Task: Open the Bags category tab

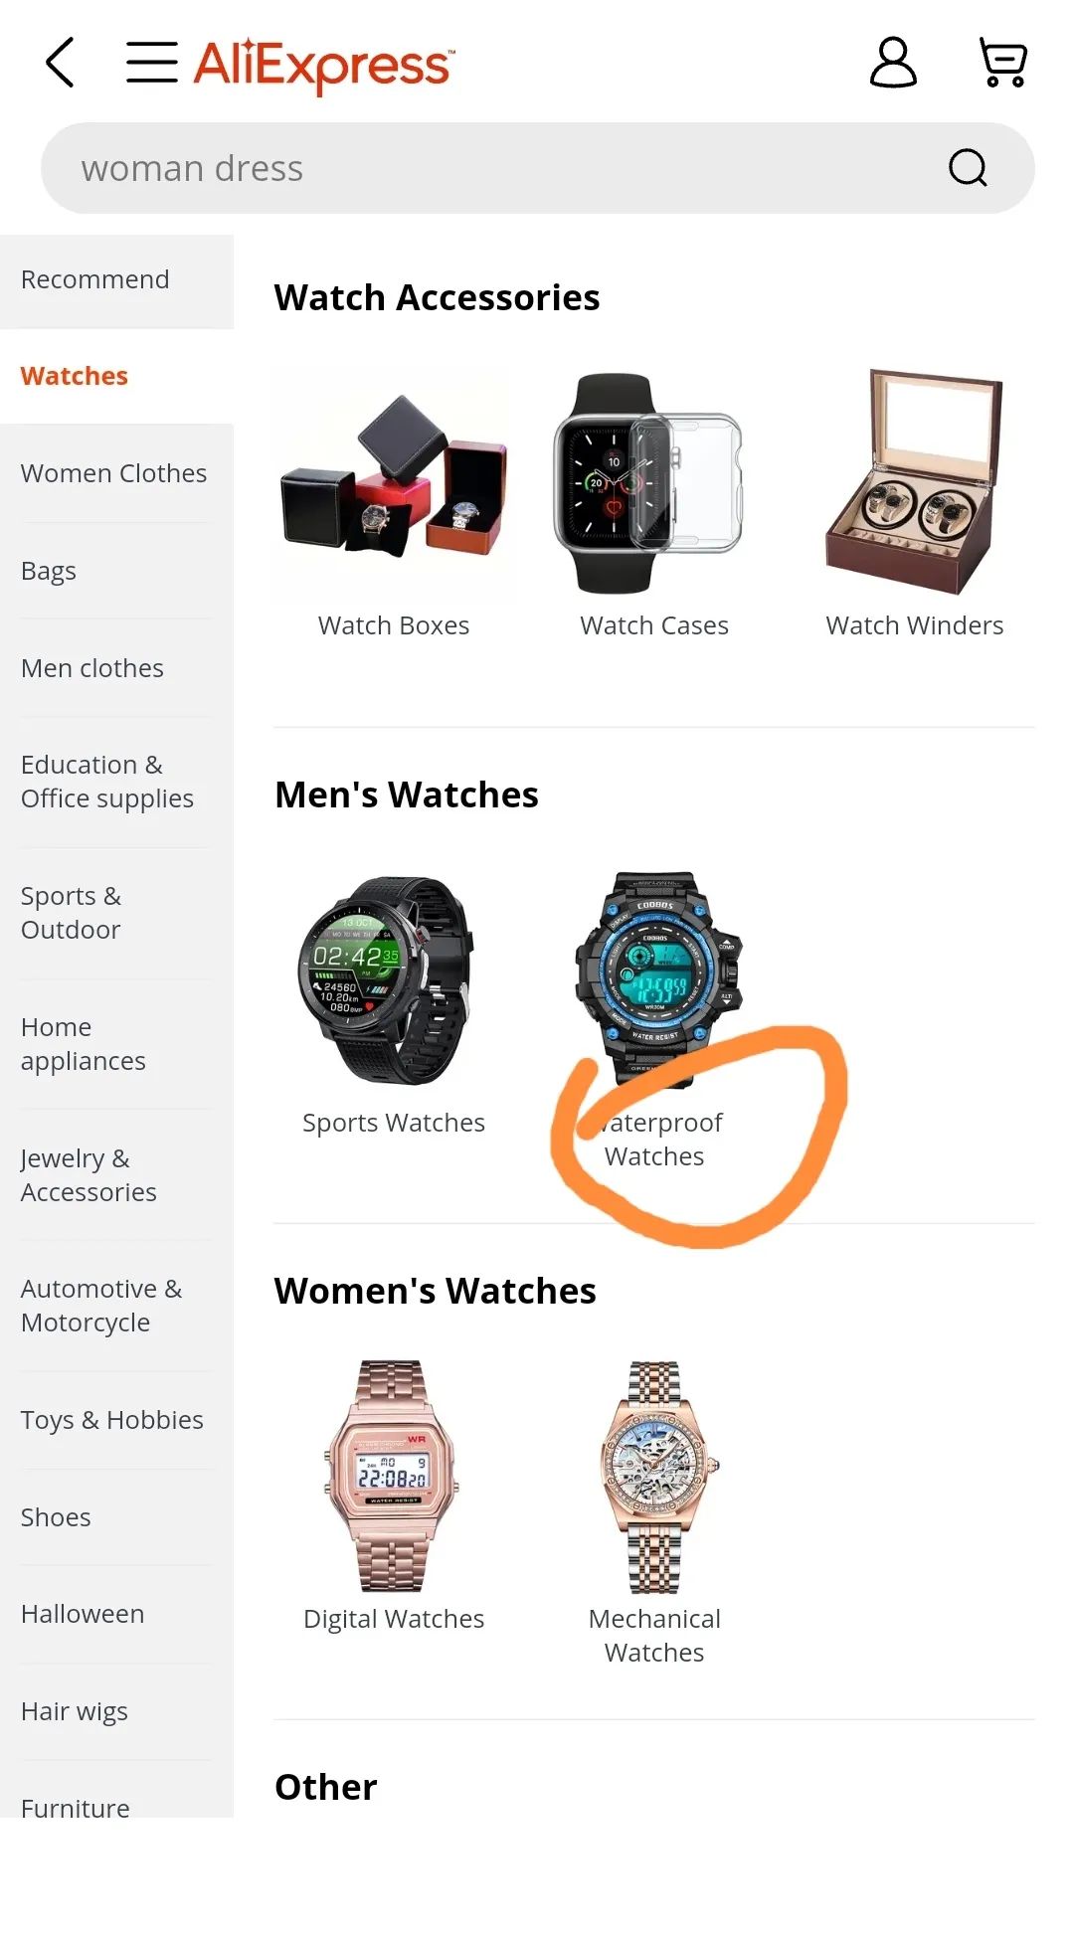Action: click(116, 571)
